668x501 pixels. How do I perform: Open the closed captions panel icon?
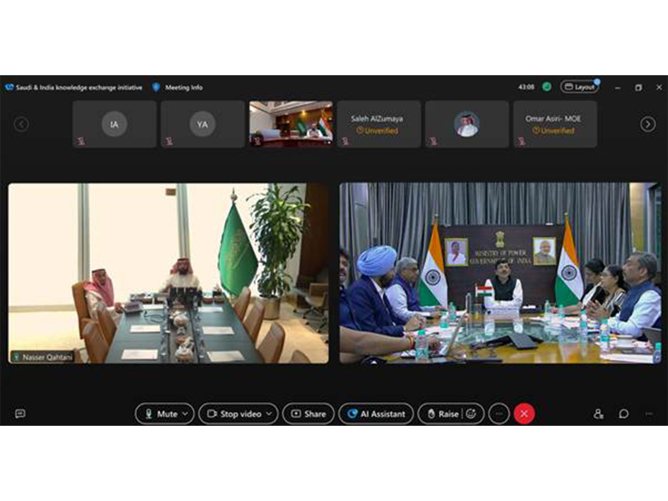pyautogui.click(x=20, y=413)
